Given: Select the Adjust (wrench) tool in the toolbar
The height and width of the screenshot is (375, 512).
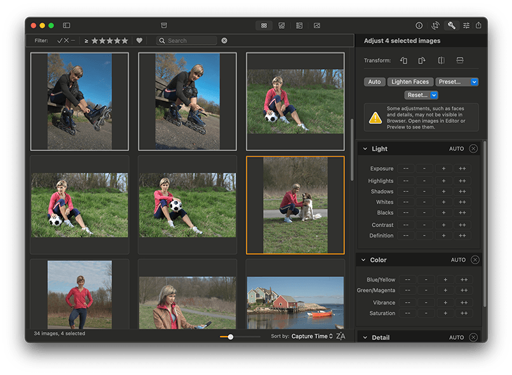Looking at the screenshot, I should click(x=451, y=26).
